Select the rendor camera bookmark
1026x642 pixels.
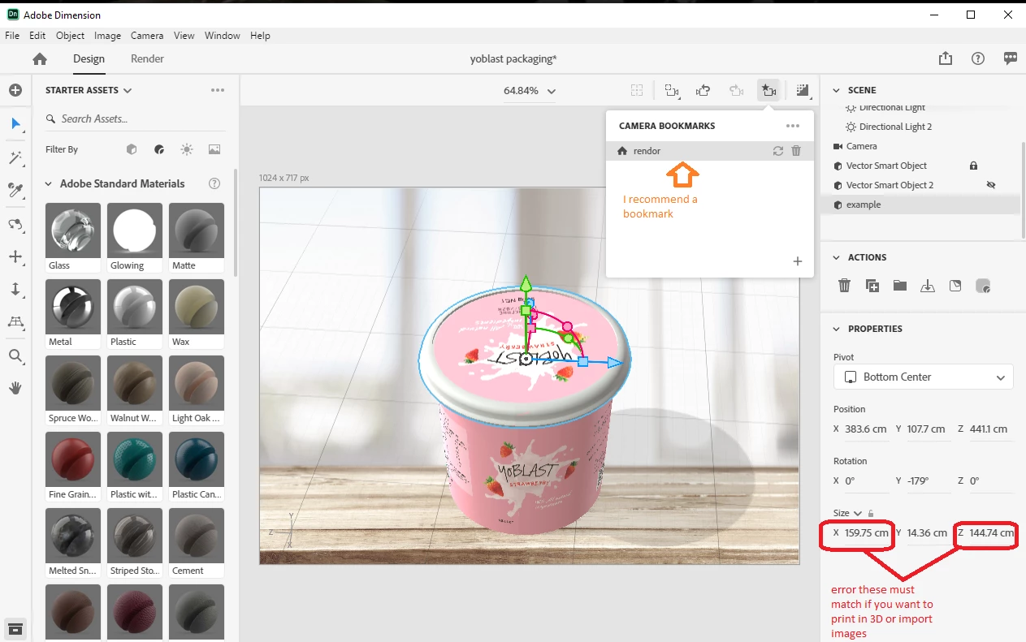coord(709,151)
